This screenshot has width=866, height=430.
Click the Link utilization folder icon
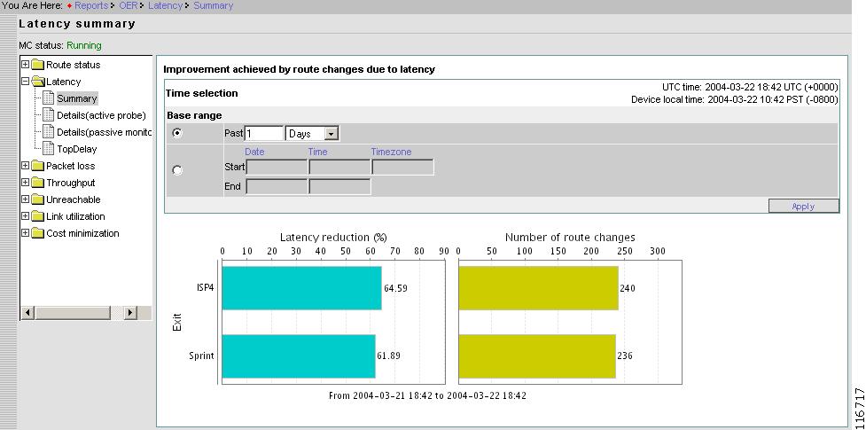pos(37,216)
